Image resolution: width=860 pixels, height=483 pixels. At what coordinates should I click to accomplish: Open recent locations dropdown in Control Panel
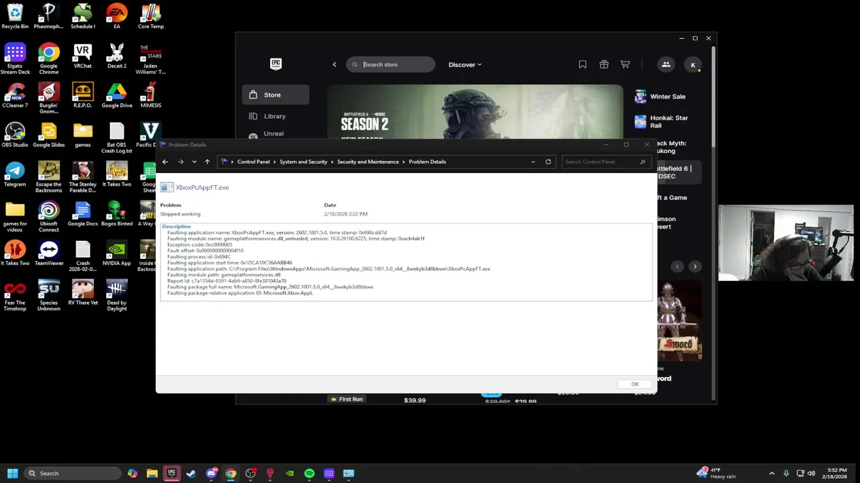[x=194, y=162]
